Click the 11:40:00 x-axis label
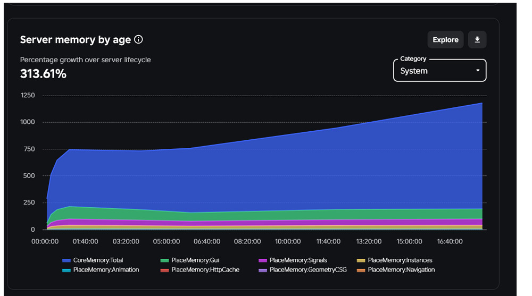The height and width of the screenshot is (296, 532). pyautogui.click(x=328, y=241)
